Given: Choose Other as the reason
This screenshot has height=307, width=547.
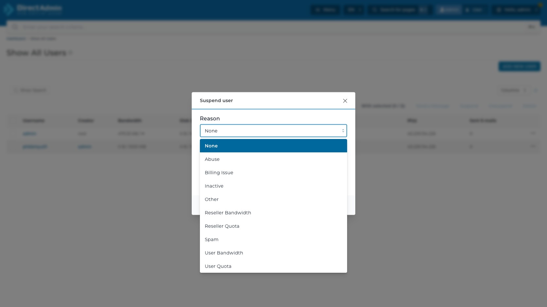Looking at the screenshot, I should 273,199.
